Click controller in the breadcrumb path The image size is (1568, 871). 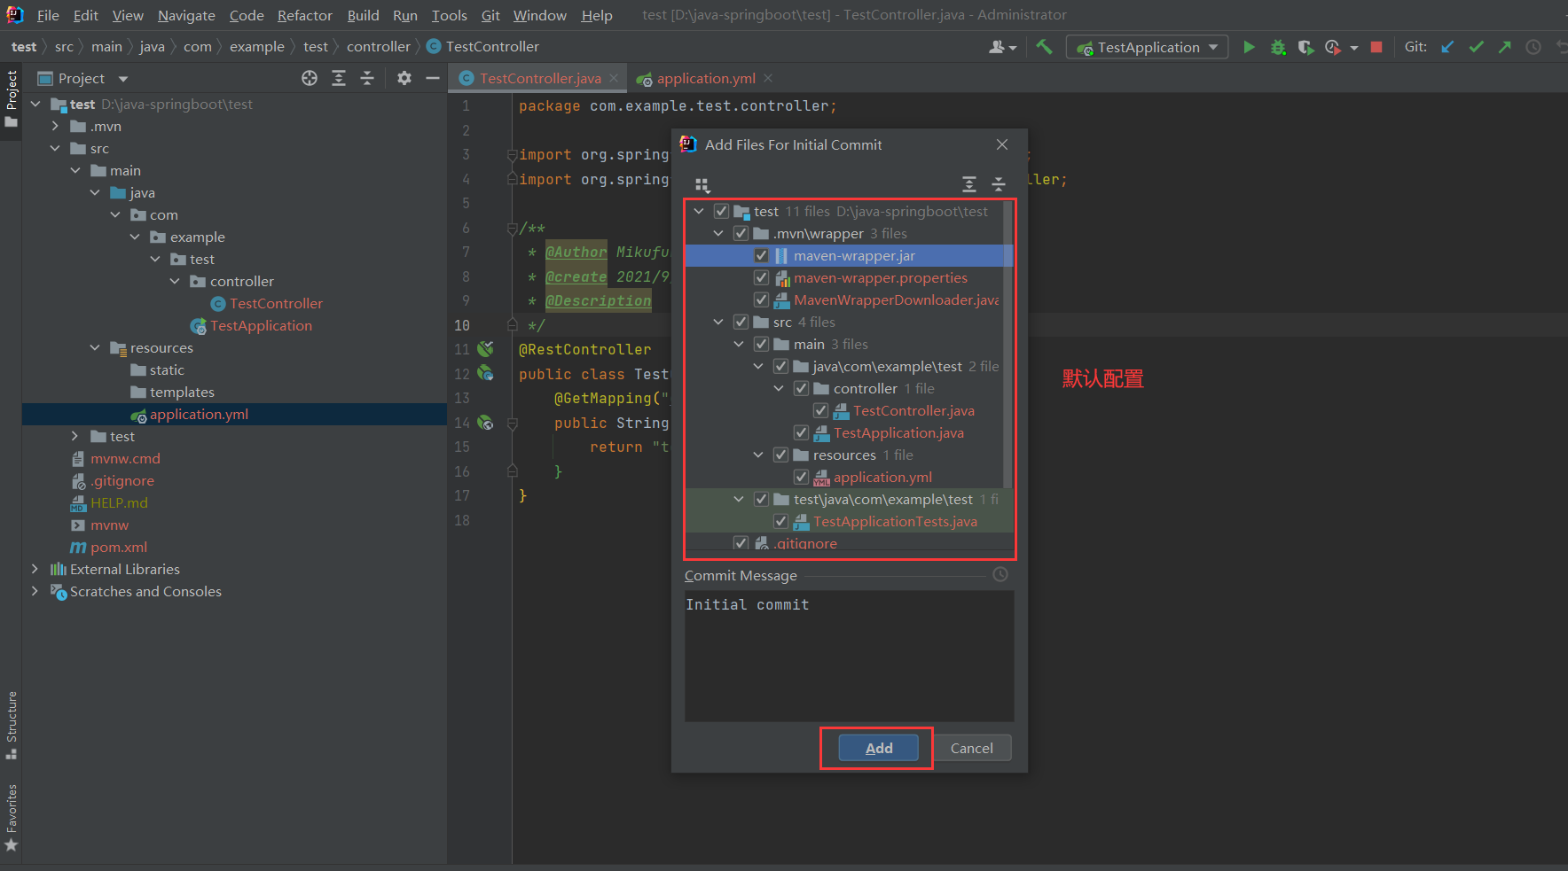click(378, 46)
